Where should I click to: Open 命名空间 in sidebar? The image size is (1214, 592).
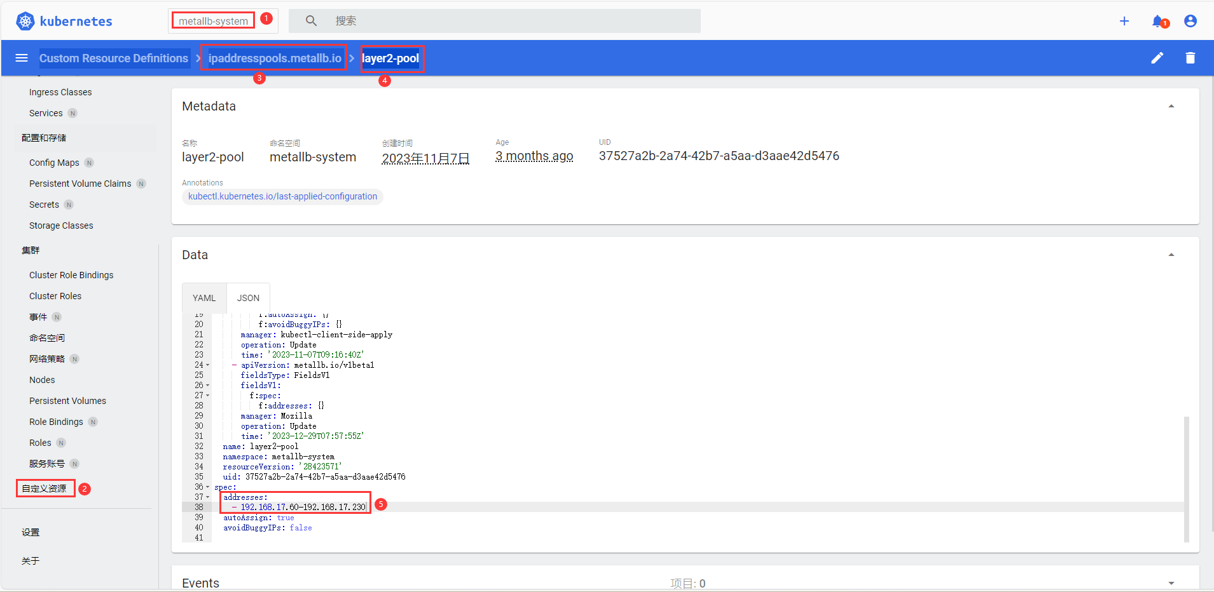click(47, 338)
